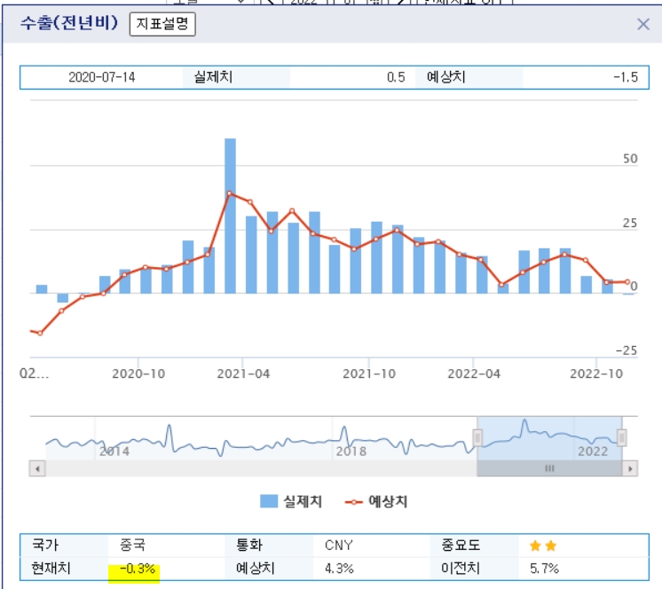Click the 2021-10 x-axis label
Image resolution: width=662 pixels, height=589 pixels.
(x=369, y=373)
